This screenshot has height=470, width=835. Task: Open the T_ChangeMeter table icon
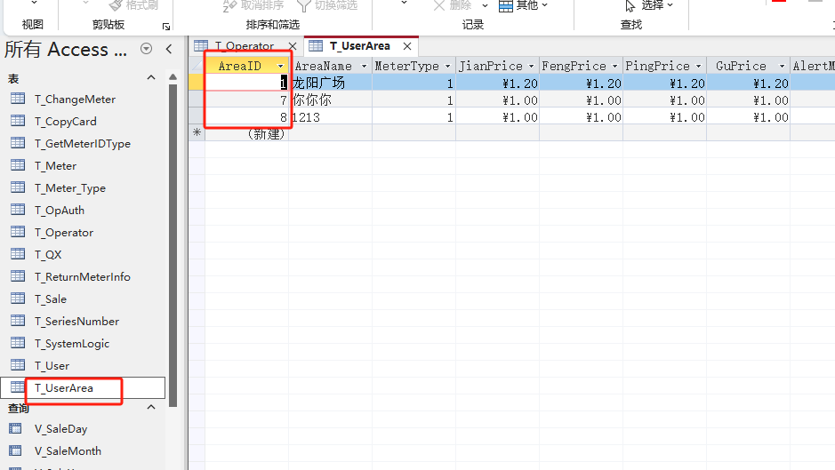tap(17, 100)
